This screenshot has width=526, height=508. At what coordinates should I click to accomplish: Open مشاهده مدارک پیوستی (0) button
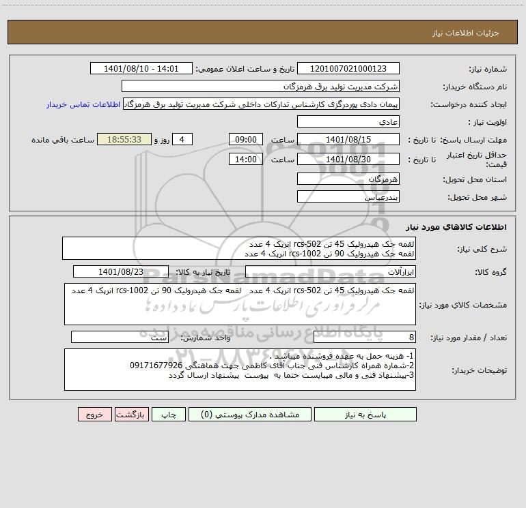point(250,415)
